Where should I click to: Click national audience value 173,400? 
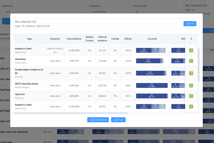coord(102,61)
